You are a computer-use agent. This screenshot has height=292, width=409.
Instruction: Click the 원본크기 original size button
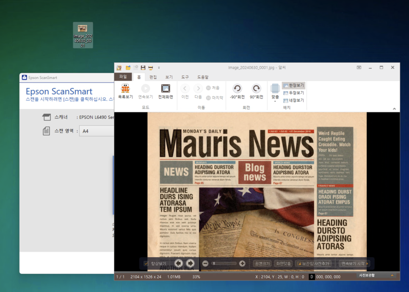(262, 264)
